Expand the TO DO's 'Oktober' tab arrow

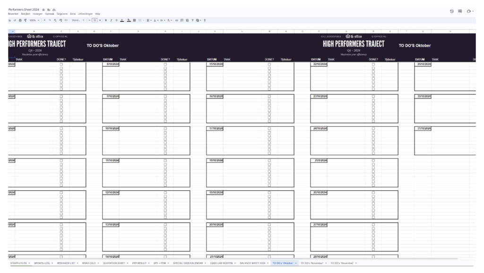[x=296, y=264]
